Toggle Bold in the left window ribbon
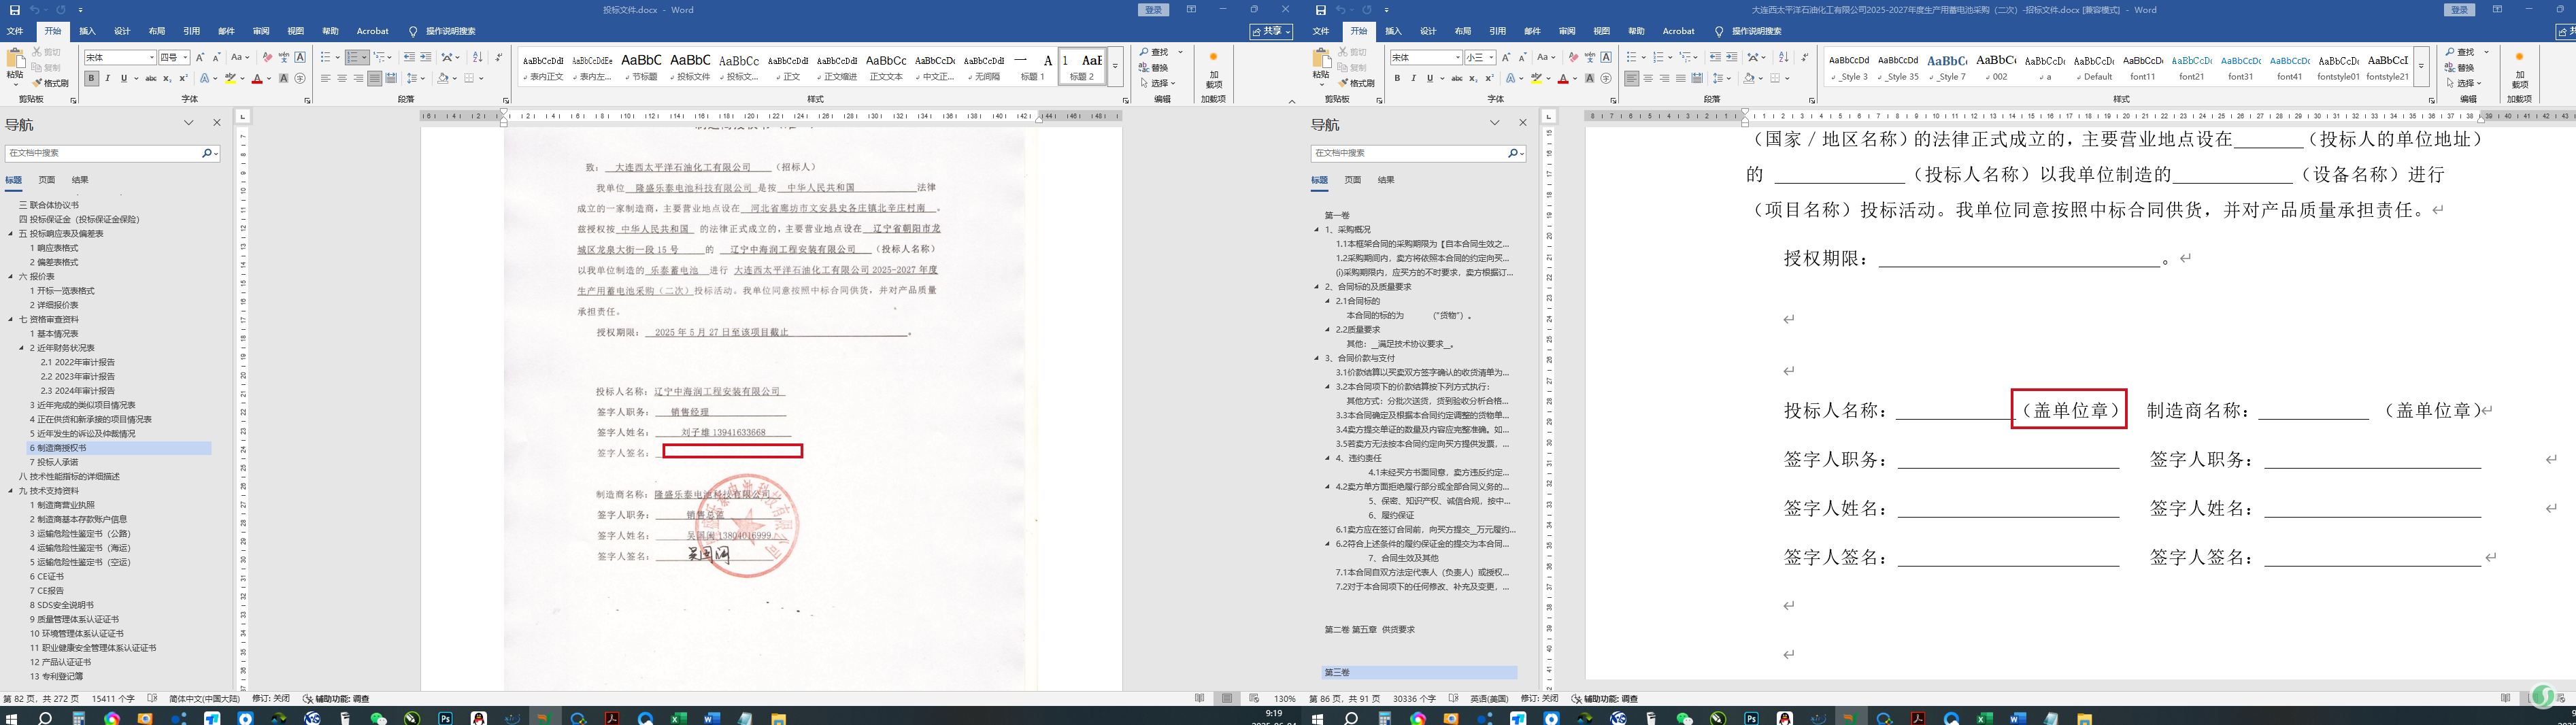Image resolution: width=2576 pixels, height=725 pixels. coord(91,78)
